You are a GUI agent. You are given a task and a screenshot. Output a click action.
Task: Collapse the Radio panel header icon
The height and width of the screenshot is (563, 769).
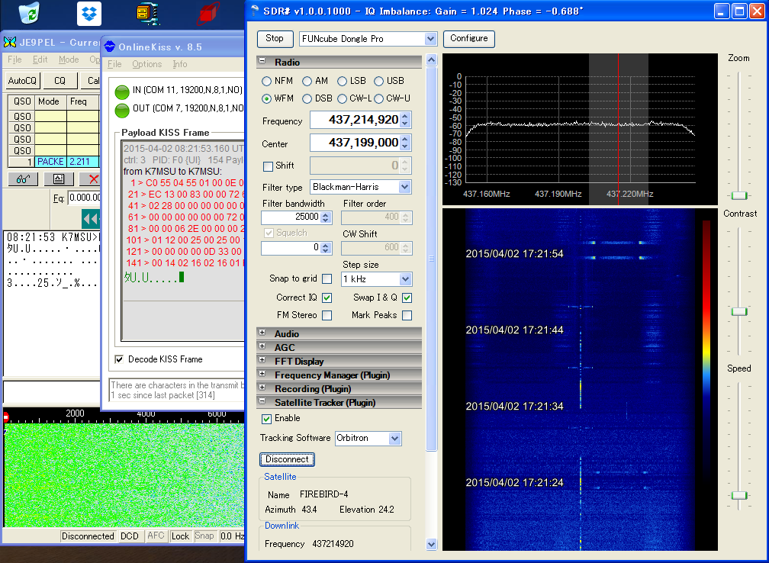(262, 63)
